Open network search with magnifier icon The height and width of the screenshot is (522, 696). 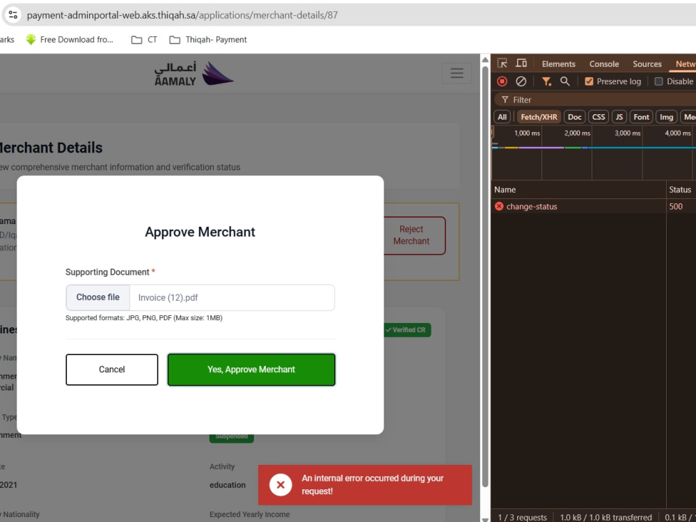[x=564, y=81]
